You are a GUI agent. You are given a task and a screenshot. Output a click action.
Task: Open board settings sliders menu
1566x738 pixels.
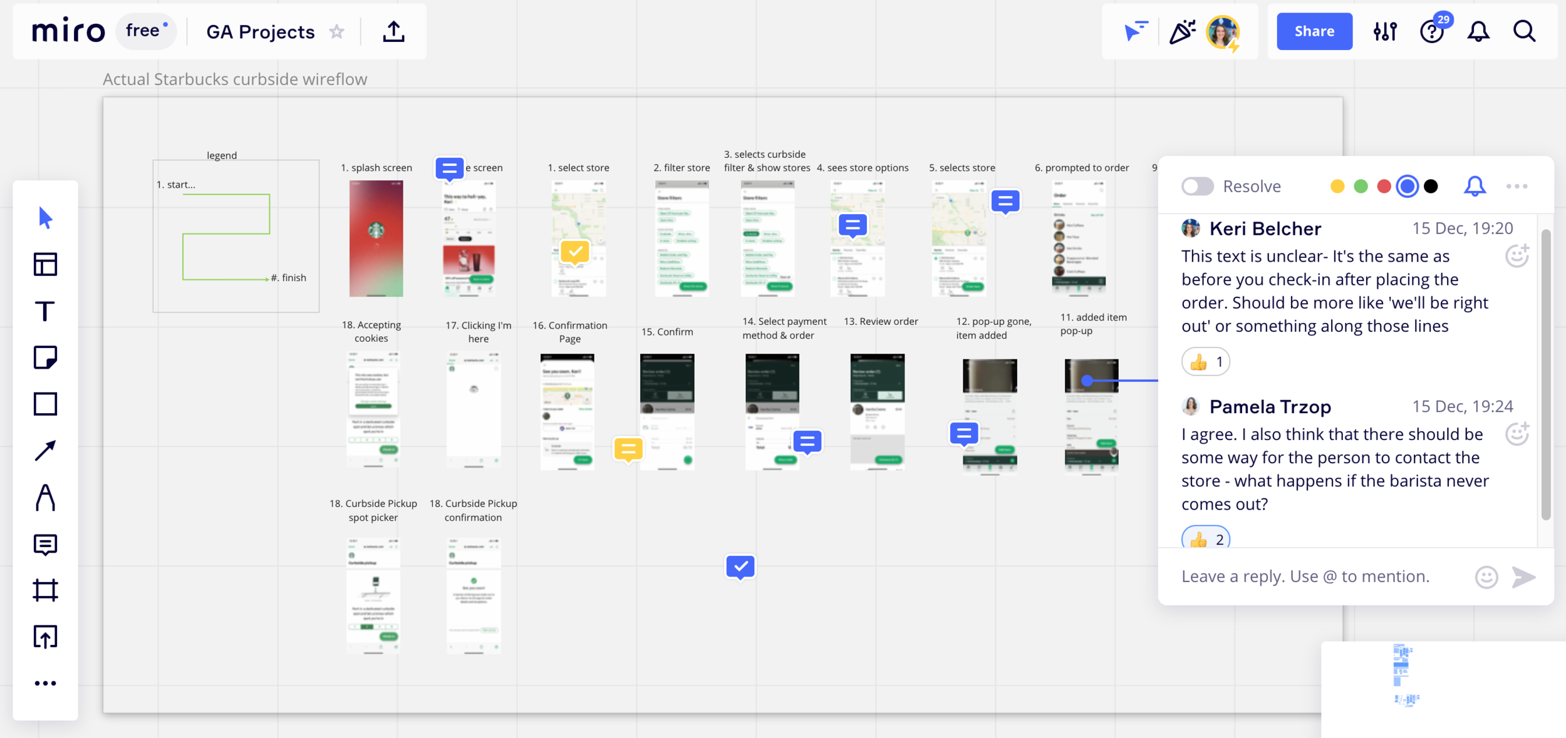1385,31
